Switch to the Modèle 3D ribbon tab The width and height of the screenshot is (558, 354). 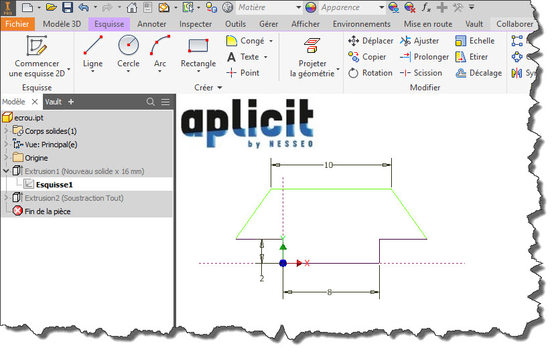[x=63, y=24]
